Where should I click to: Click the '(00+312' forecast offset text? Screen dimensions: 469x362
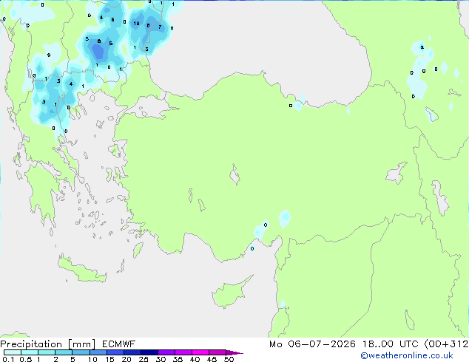446,344
